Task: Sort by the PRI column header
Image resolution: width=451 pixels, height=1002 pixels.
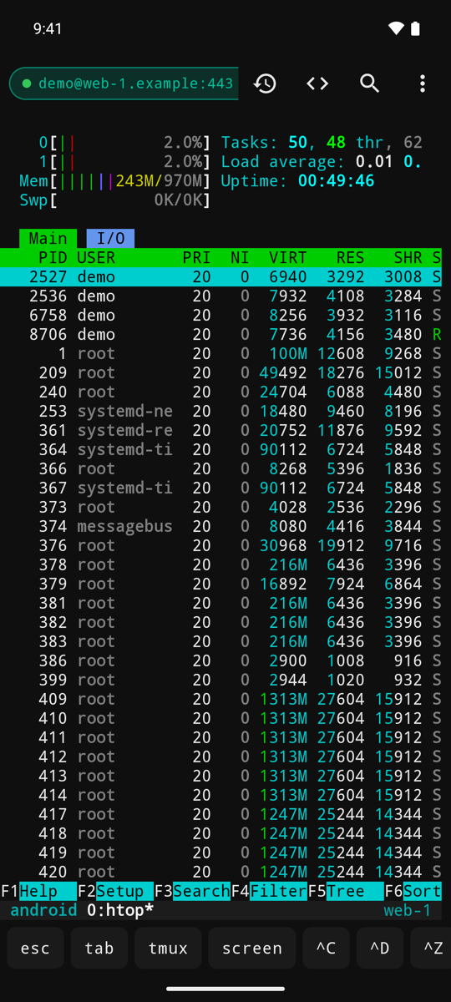Action: 197,258
